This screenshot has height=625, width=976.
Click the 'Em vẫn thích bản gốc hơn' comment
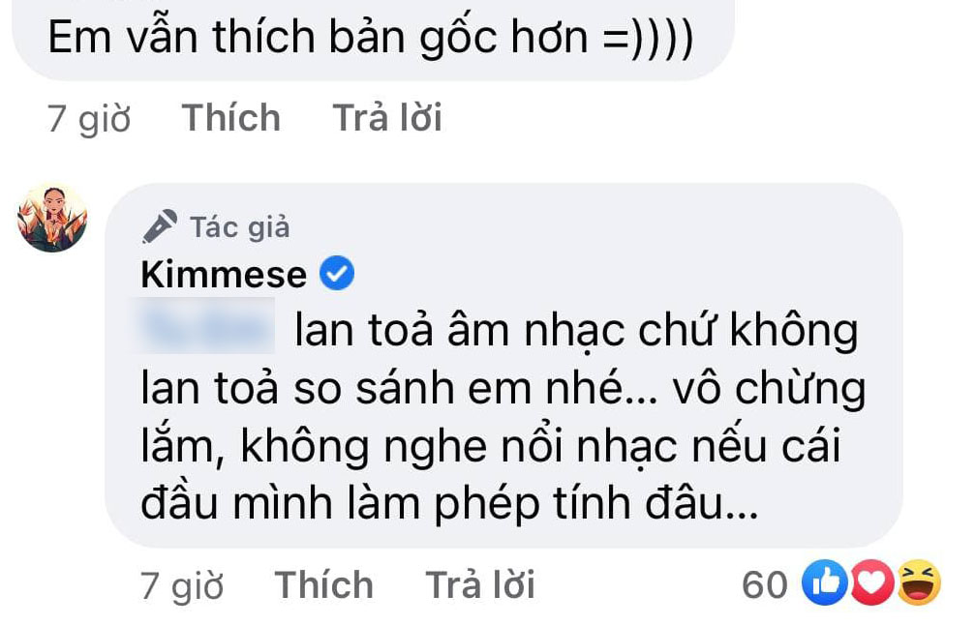[318, 38]
